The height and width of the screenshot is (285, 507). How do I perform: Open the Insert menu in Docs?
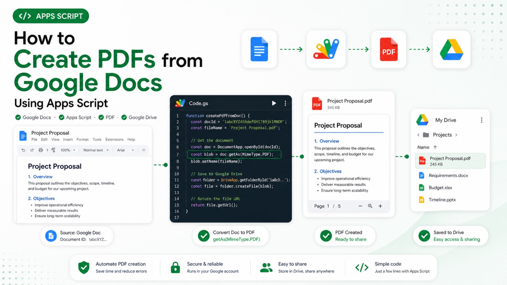(68, 139)
